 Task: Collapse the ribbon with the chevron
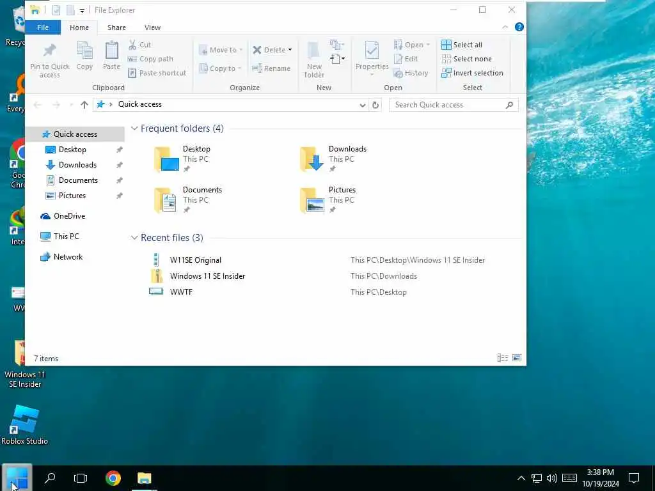point(505,27)
